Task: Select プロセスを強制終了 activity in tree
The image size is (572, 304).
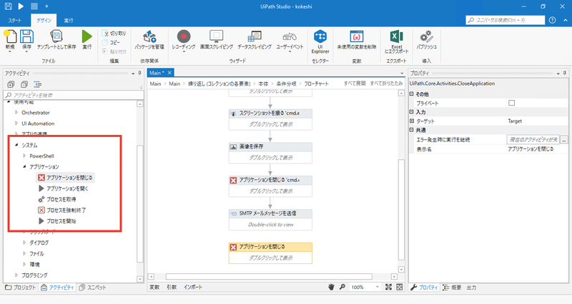Action: [x=62, y=211]
